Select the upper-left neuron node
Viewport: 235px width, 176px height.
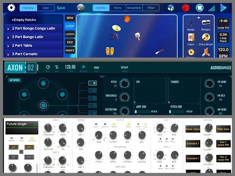[x=24, y=94]
